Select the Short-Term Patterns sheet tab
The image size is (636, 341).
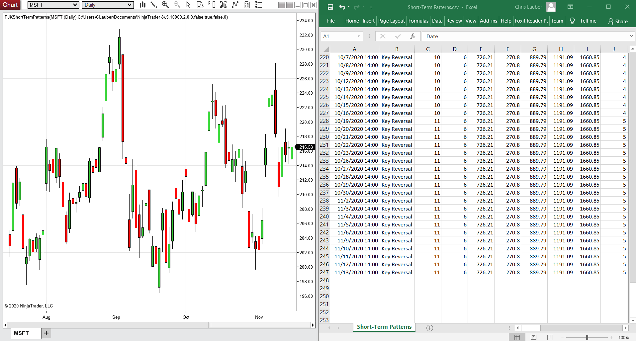[384, 327]
